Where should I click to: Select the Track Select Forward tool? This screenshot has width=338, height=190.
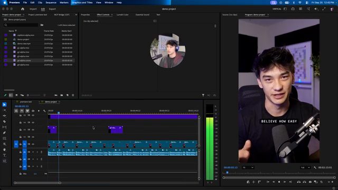click(4, 110)
